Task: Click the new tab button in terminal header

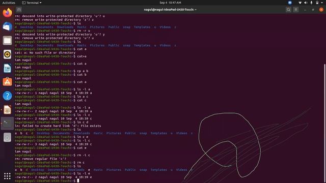Action: pyautogui.click(x=19, y=10)
